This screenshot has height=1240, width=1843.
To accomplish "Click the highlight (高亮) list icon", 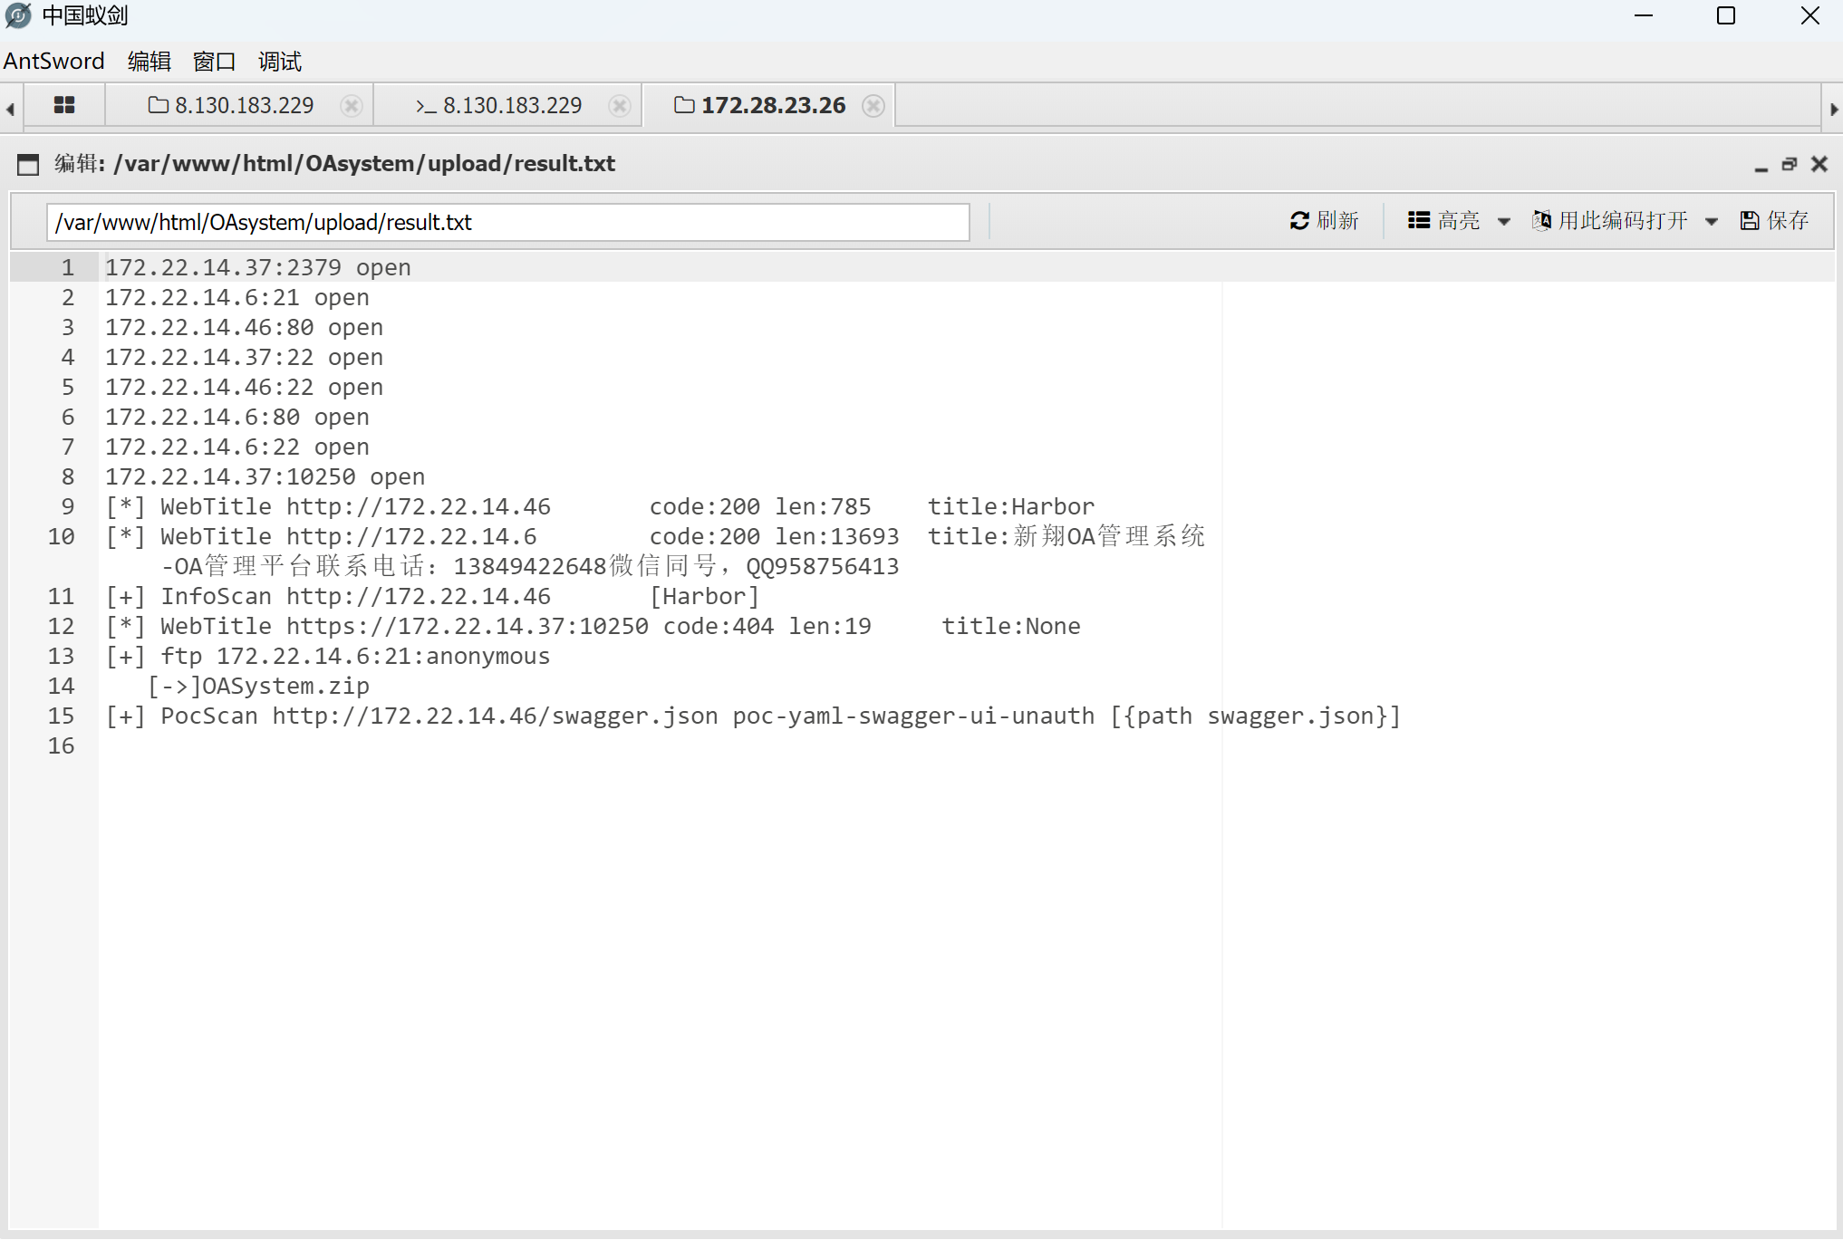I will pyautogui.click(x=1418, y=221).
